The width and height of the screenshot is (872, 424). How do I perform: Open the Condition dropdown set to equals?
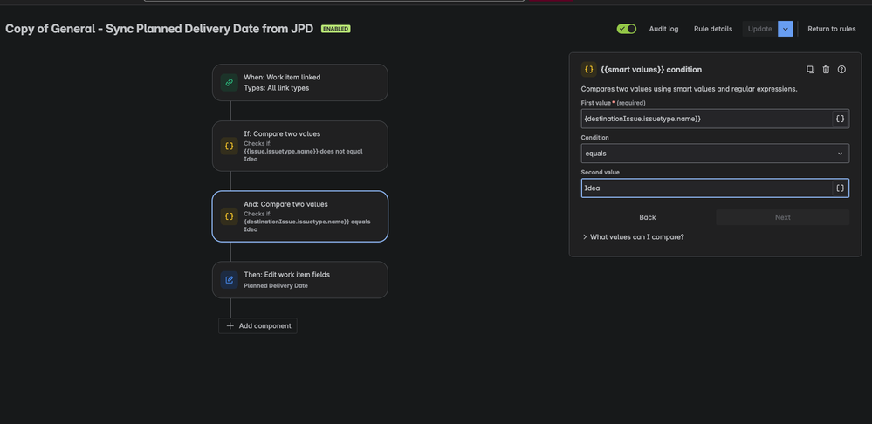[x=715, y=154]
